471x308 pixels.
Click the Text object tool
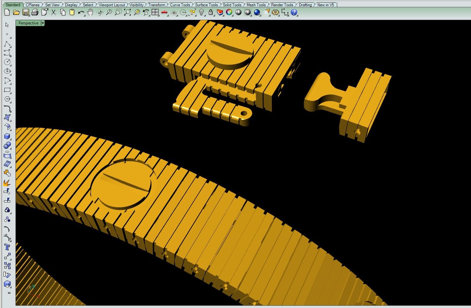tap(7, 247)
